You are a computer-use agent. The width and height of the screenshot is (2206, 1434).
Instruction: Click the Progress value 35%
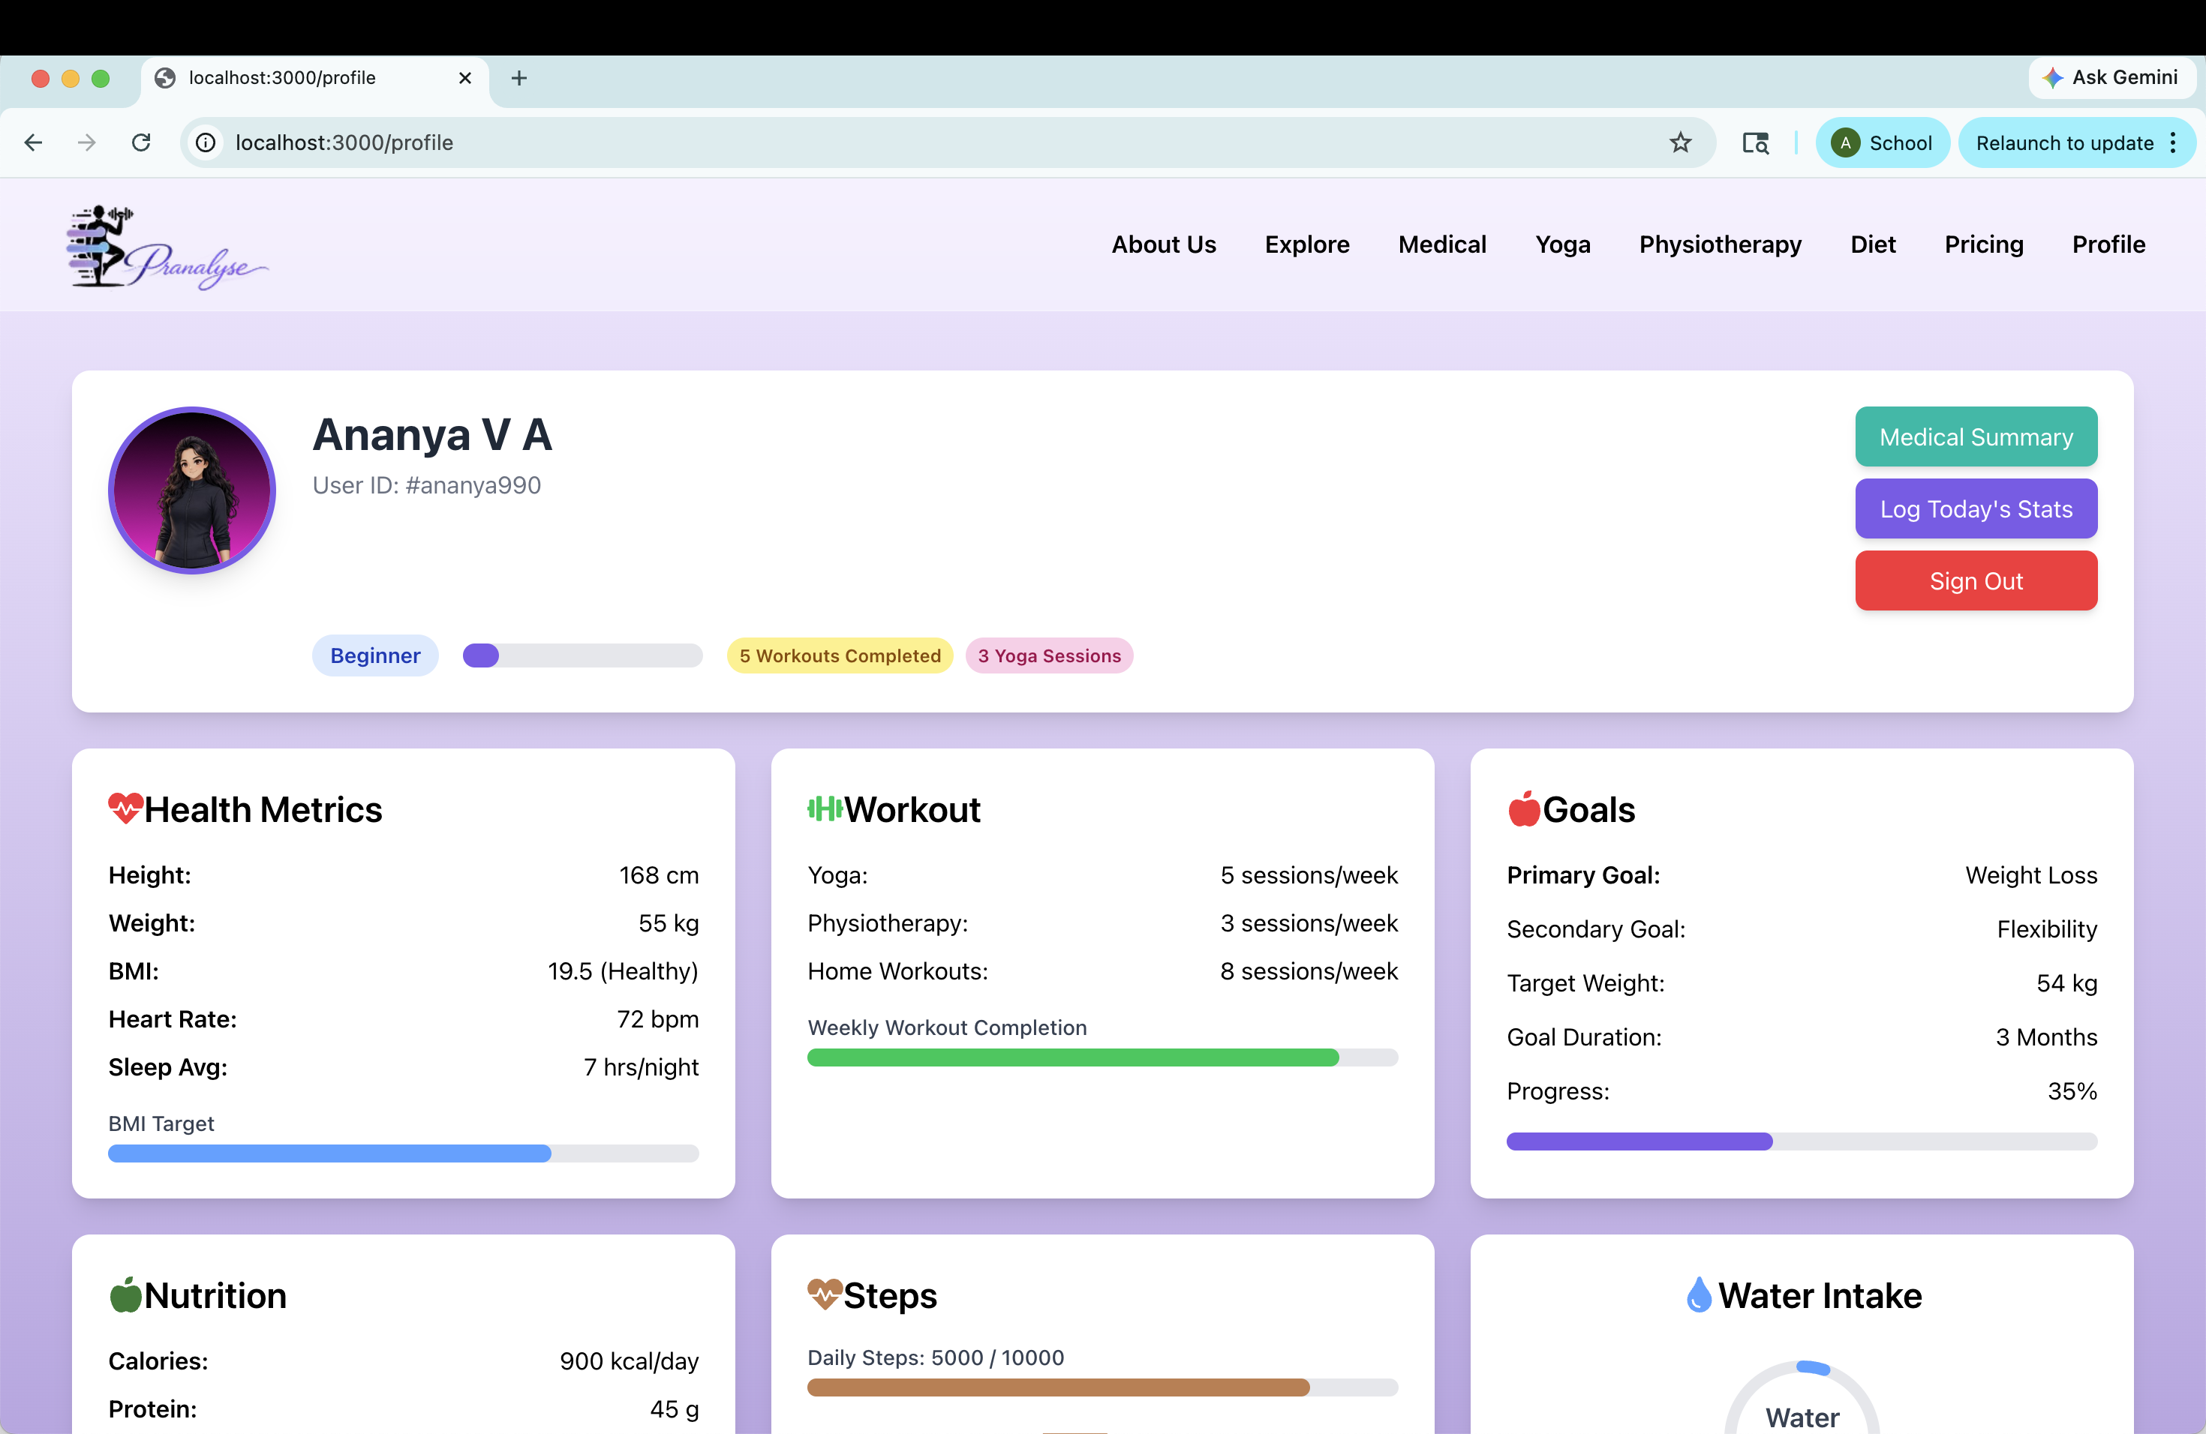(2072, 1091)
